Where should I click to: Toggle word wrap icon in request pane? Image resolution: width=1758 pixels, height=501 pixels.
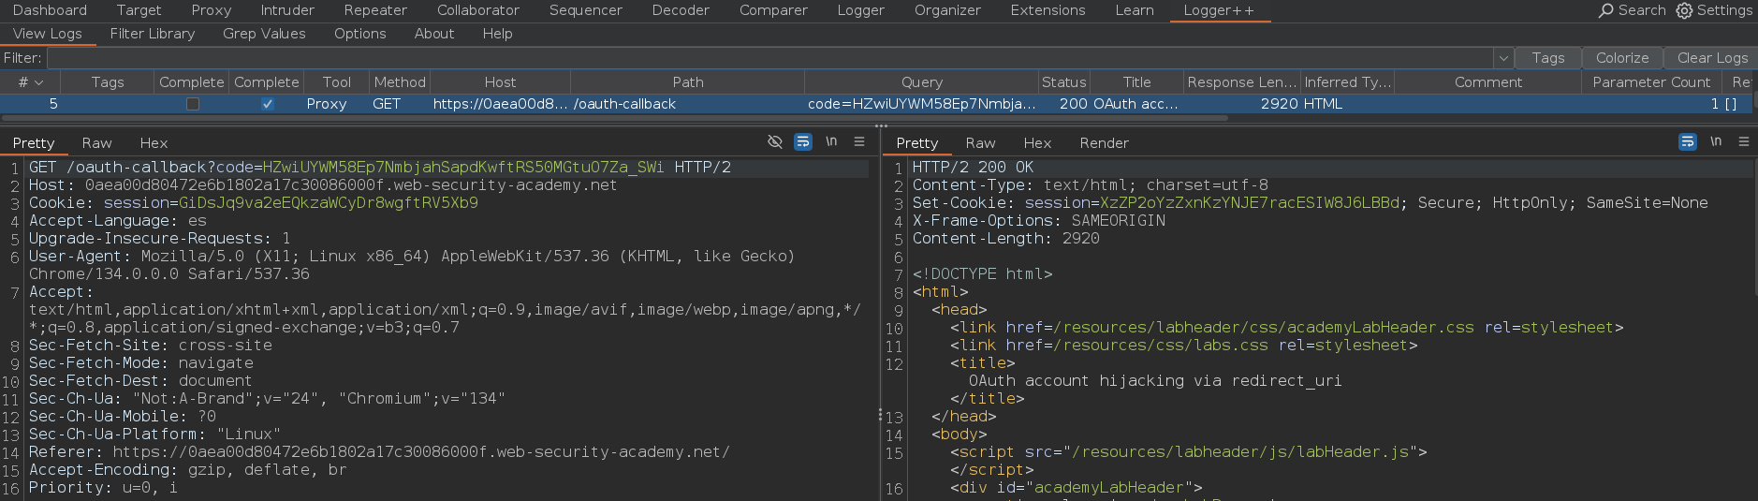(x=803, y=142)
